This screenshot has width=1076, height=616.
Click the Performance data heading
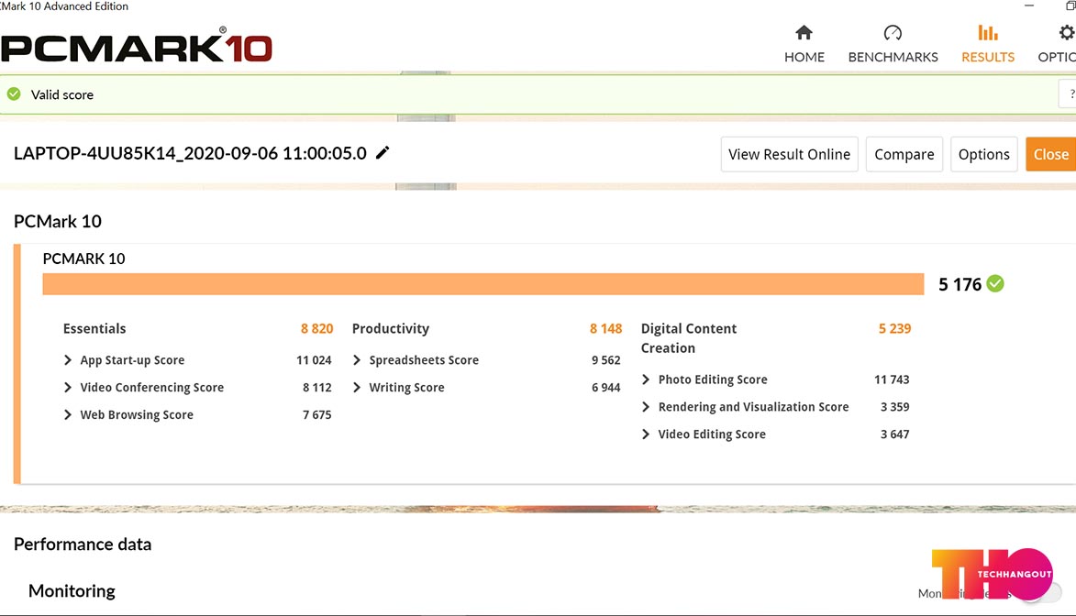[83, 544]
